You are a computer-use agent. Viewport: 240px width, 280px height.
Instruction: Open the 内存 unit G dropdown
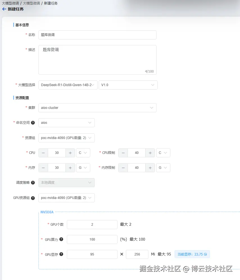(83, 168)
